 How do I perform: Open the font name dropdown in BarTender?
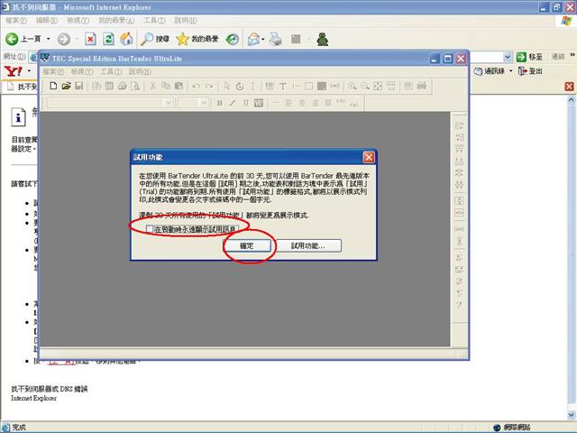[169, 103]
